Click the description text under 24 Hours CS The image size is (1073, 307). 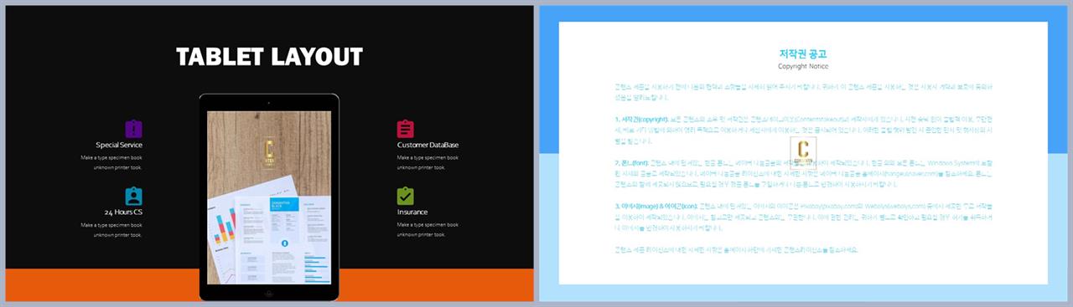(x=111, y=230)
